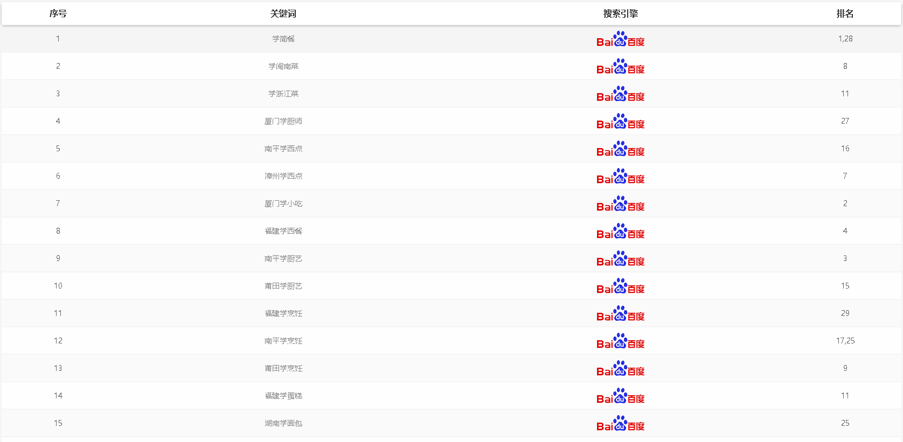Click the Baidu logo for 福建学西餐
The image size is (903, 442).
[x=620, y=231]
